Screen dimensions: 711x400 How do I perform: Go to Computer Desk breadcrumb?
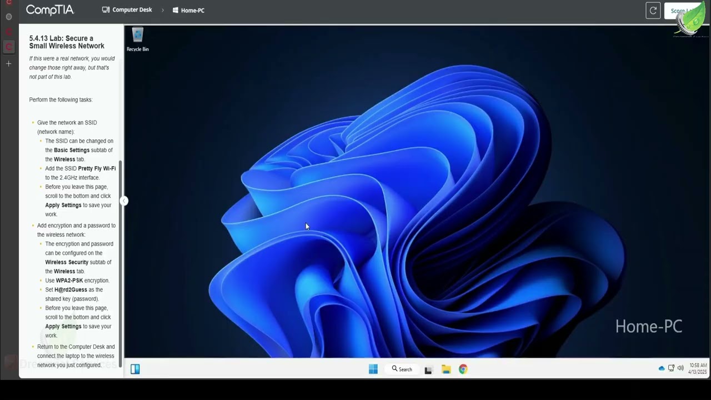coord(127,10)
